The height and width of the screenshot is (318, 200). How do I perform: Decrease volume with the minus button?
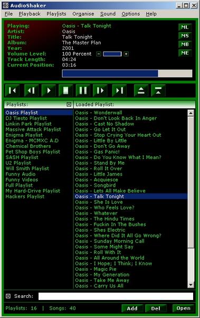(x=99, y=54)
